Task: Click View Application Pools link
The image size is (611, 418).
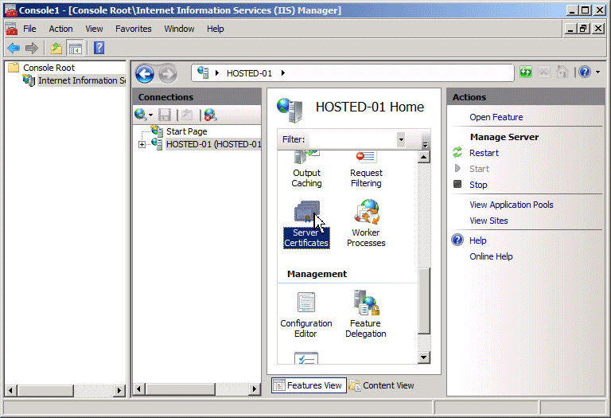Action: [x=512, y=205]
